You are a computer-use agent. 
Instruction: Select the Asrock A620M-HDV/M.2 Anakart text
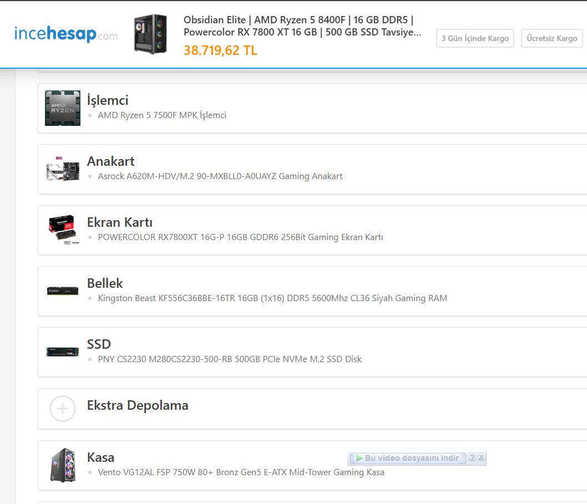click(x=220, y=176)
